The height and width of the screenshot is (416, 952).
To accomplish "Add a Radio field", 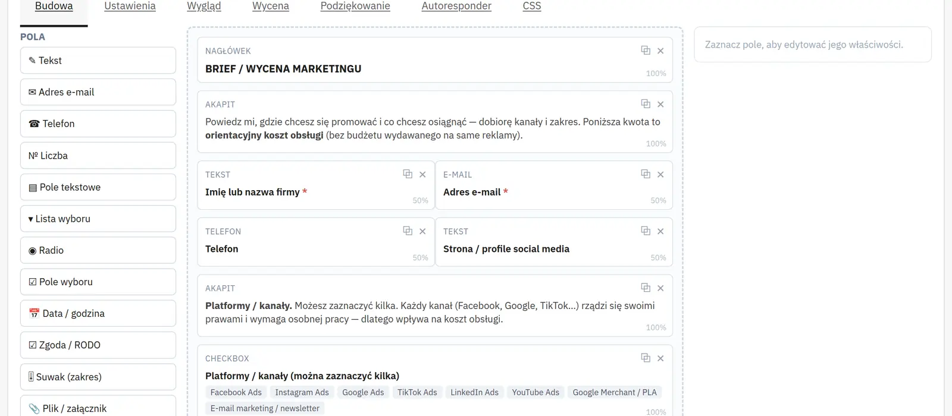I will click(98, 250).
